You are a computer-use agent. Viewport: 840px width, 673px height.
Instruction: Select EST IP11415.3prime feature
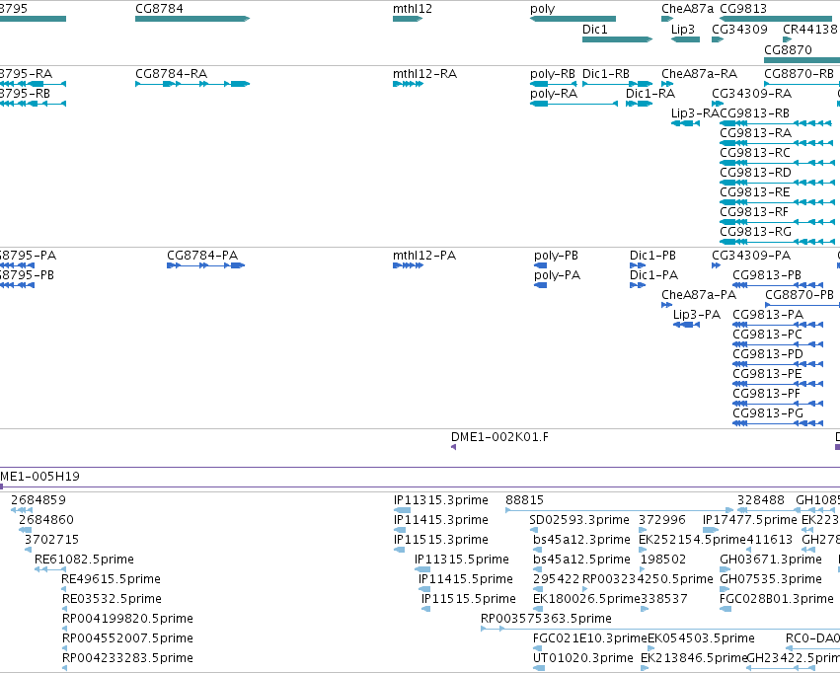point(400,530)
